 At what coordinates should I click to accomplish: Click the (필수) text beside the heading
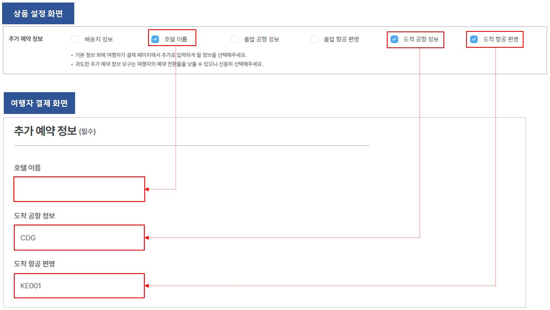pos(87,132)
